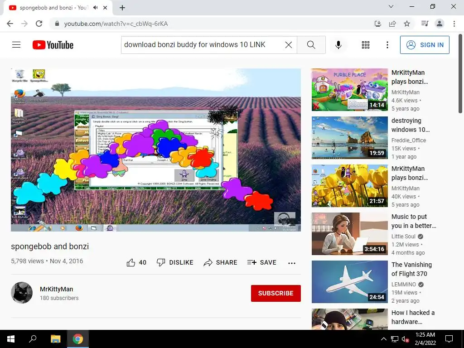Viewport: 464px width, 348px height.
Task: Open the taskbar clock 1:25 AM
Action: [425, 339]
